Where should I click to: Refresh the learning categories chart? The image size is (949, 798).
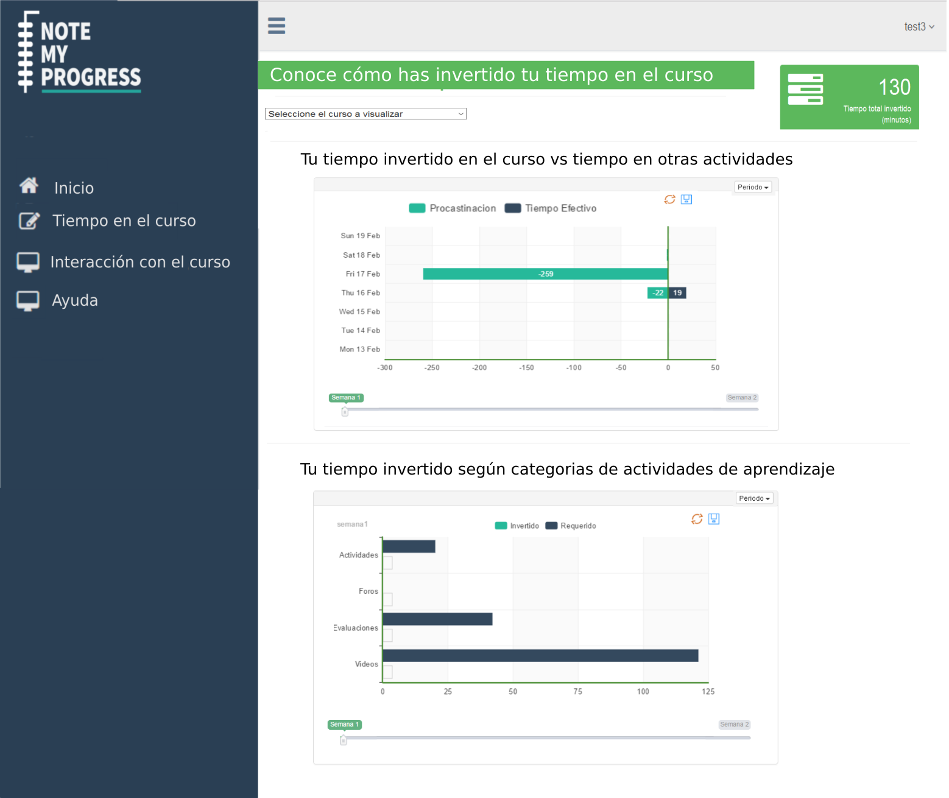click(697, 519)
